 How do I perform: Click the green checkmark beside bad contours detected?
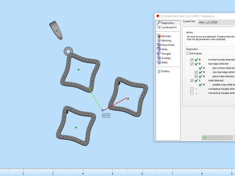tap(201, 68)
